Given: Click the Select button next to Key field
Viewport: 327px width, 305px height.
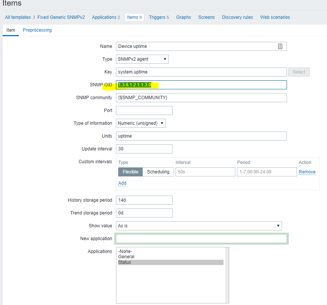Looking at the screenshot, I should click(299, 72).
